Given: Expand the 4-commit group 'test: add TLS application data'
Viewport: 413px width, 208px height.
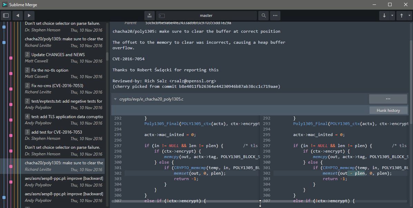Looking at the screenshot, I should click(x=28, y=116).
